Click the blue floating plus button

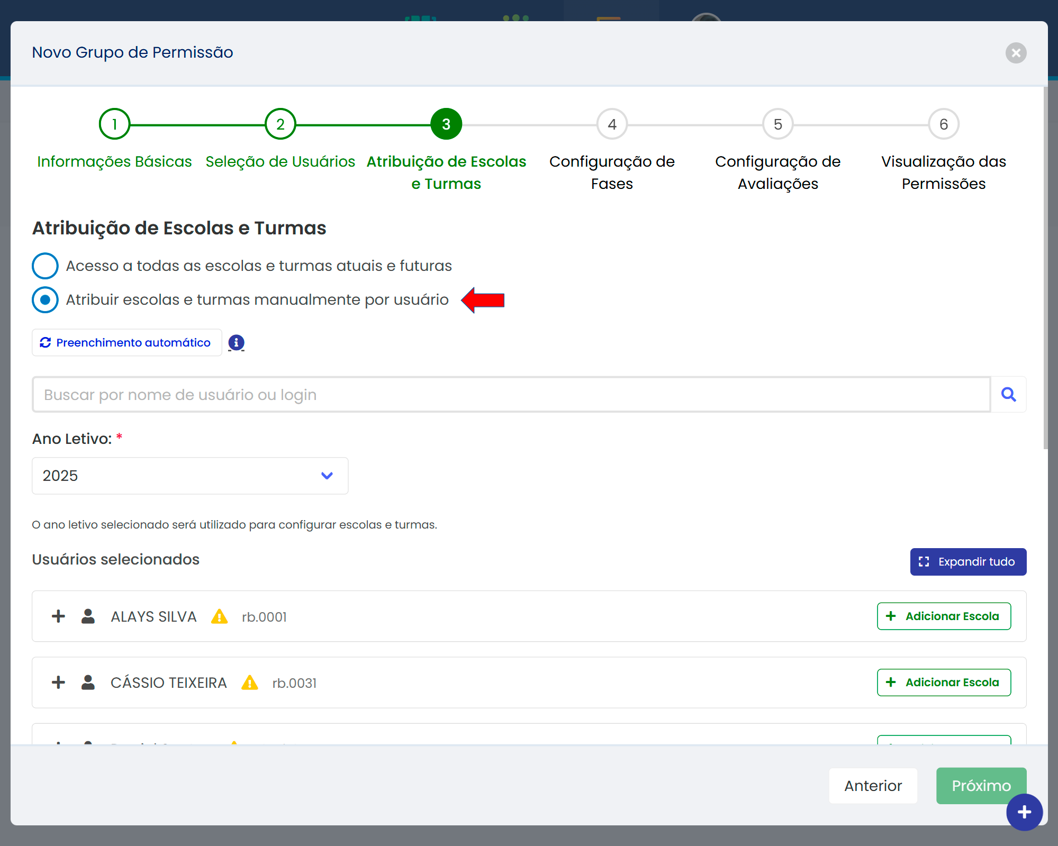click(x=1024, y=812)
